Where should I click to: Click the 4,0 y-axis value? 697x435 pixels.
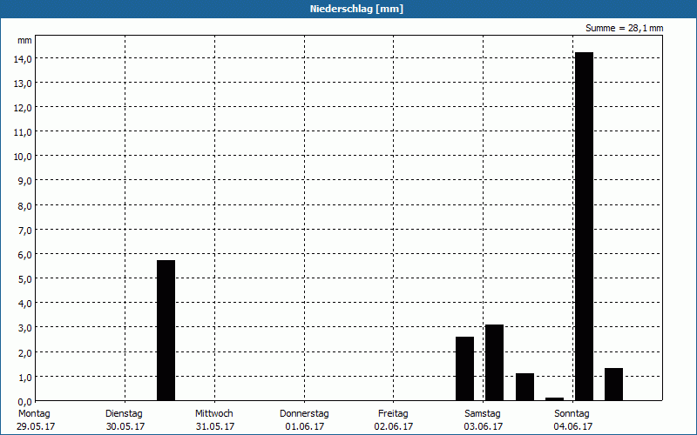(x=24, y=304)
